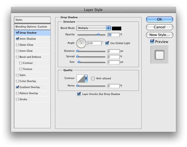The height and width of the screenshot is (147, 187).
Task: Open Blending Options: Custom section
Action: (x=31, y=27)
